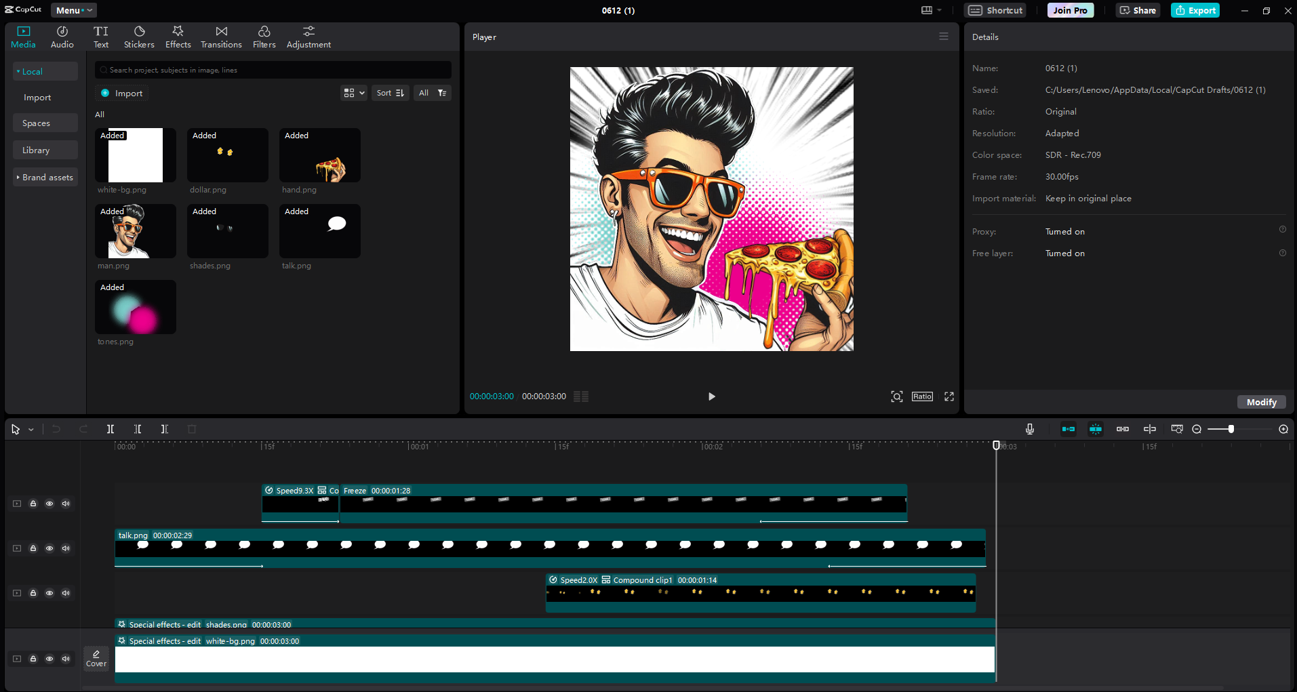Screen dimensions: 1297x692
Task: Open the Menu dropdown
Action: click(73, 10)
